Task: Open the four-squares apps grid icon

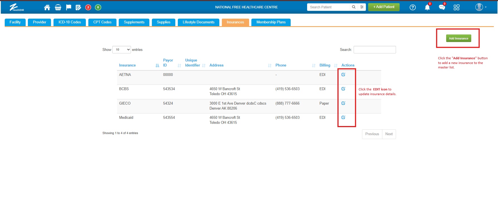Action: point(456,8)
